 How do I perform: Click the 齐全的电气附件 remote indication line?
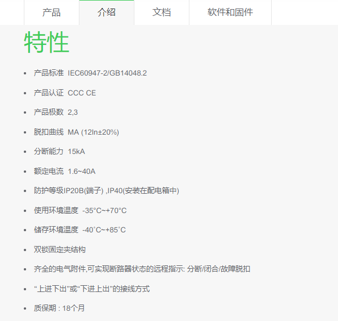[x=142, y=269]
